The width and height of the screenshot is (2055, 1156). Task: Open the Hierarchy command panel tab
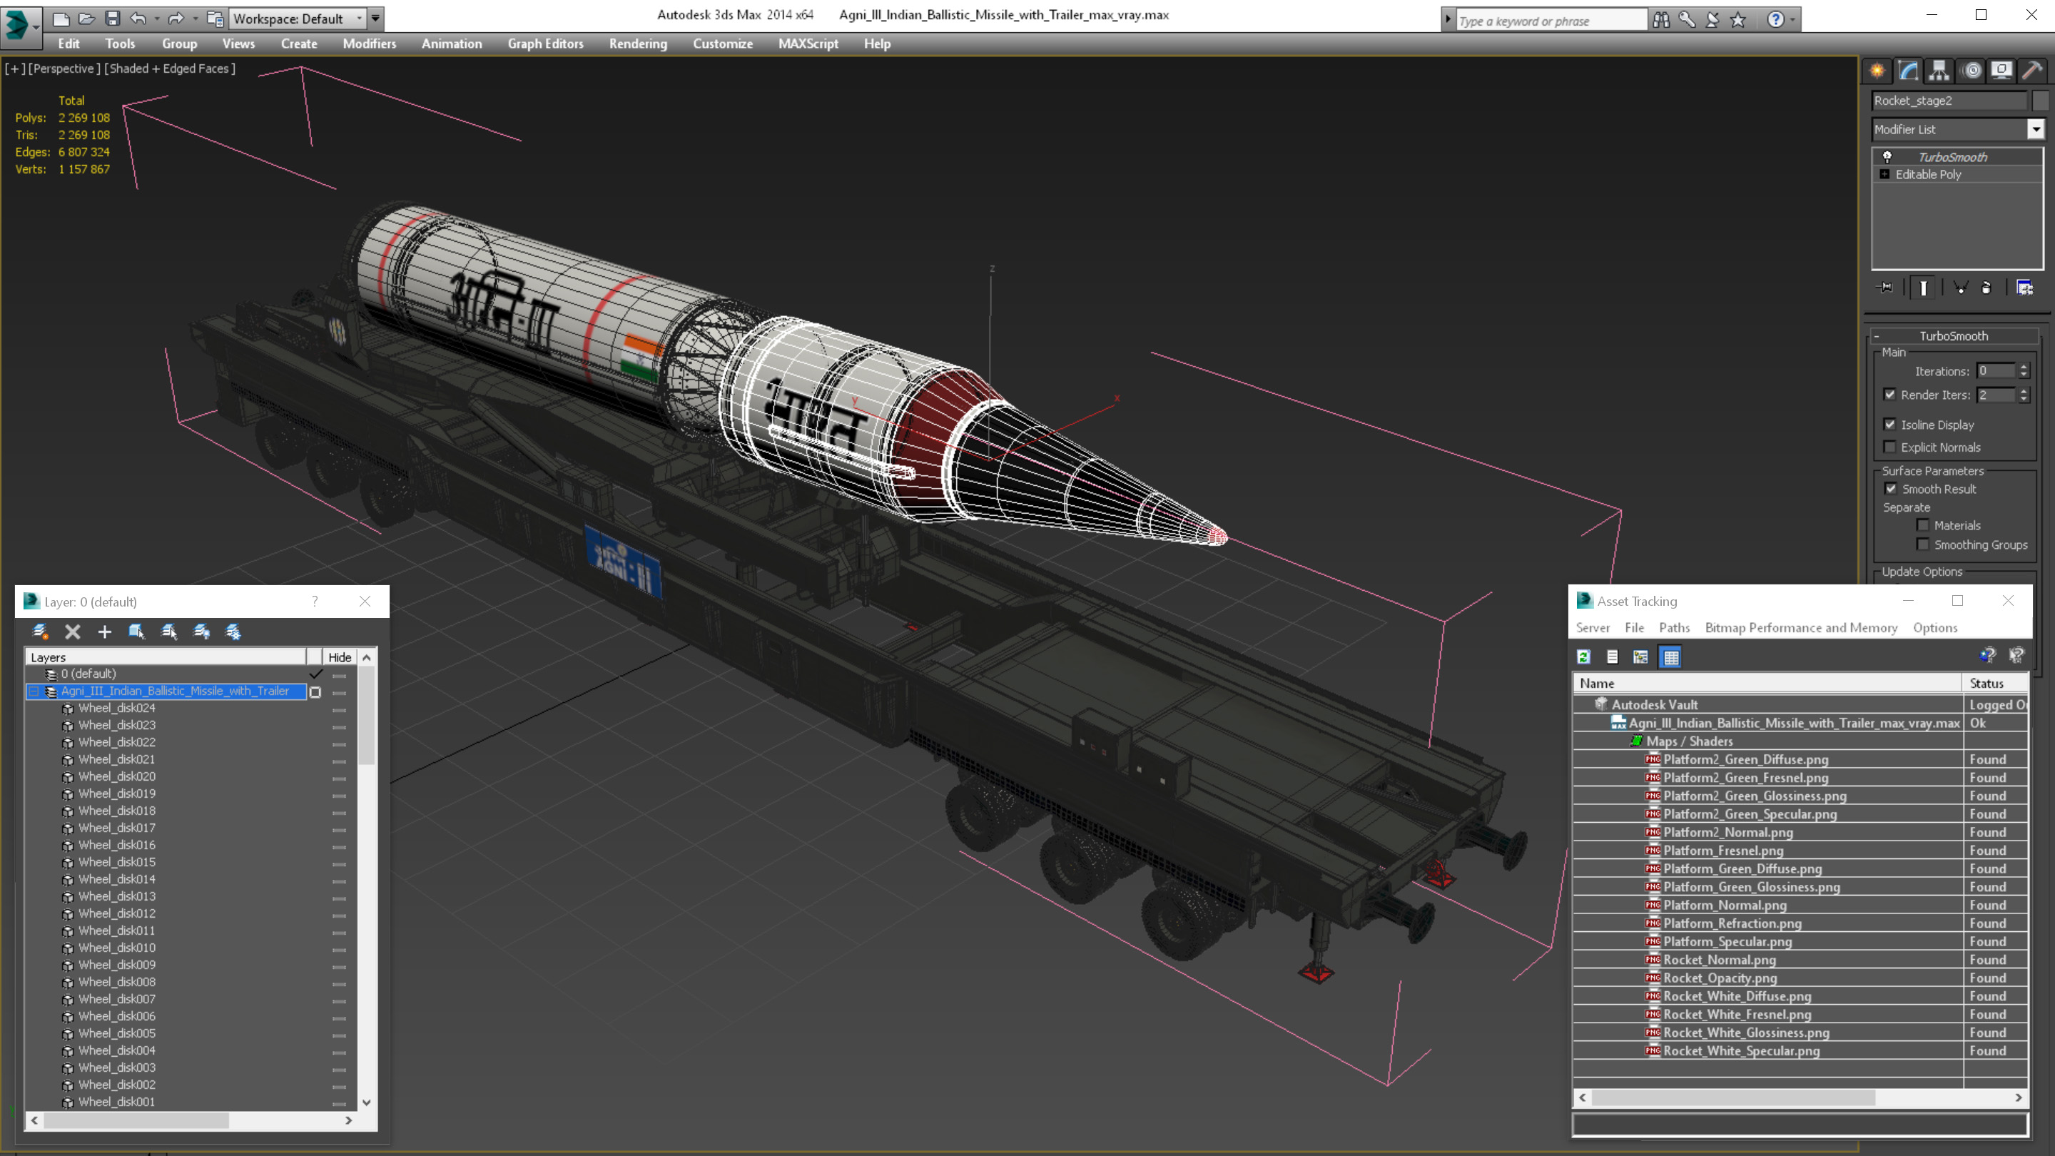coord(1939,71)
